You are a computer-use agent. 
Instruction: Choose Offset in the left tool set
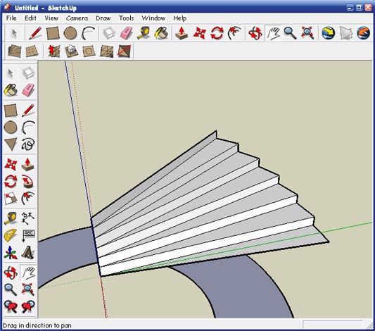28,198
